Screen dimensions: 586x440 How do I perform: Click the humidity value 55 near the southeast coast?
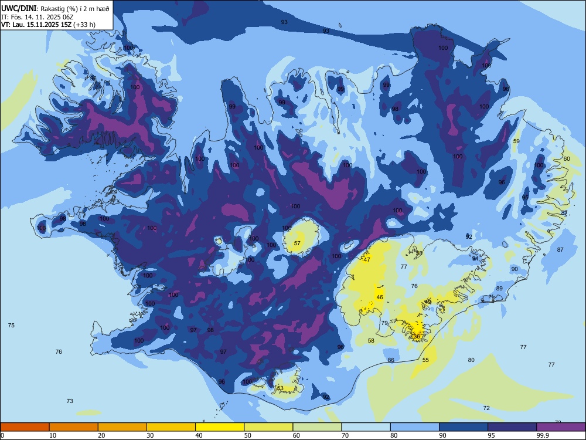click(425, 360)
